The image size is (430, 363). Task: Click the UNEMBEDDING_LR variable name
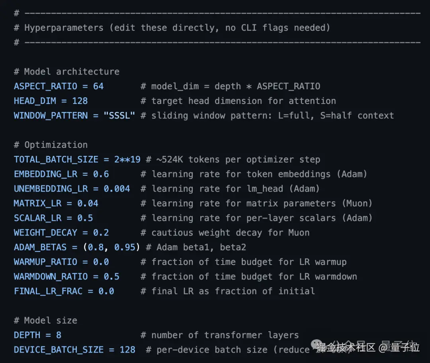point(51,189)
